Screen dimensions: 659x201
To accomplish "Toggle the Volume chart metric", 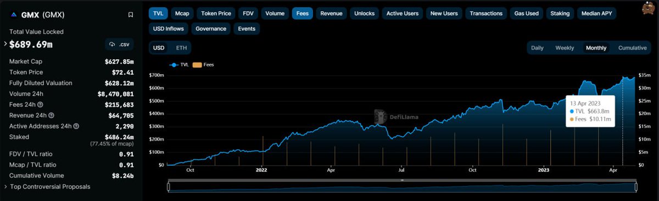I will (275, 13).
